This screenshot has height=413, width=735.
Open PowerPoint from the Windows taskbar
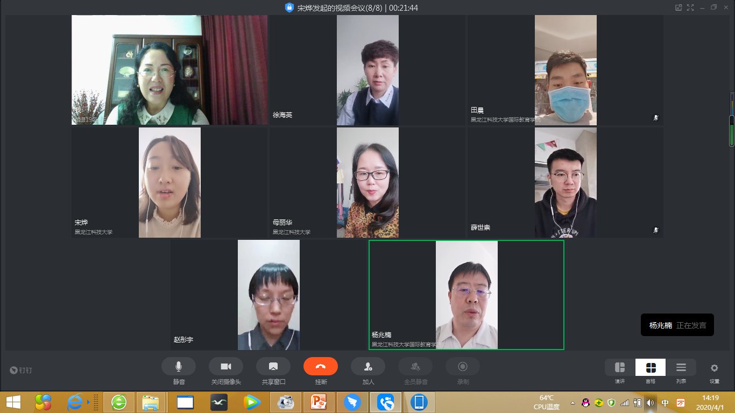319,402
